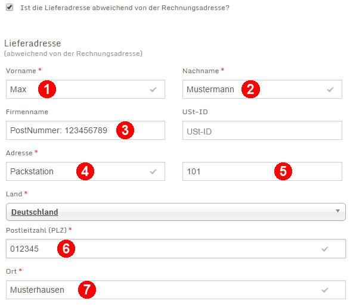Viewport: 353px width, 307px height.
Task: Focus the Packstation address field
Action: [x=85, y=171]
